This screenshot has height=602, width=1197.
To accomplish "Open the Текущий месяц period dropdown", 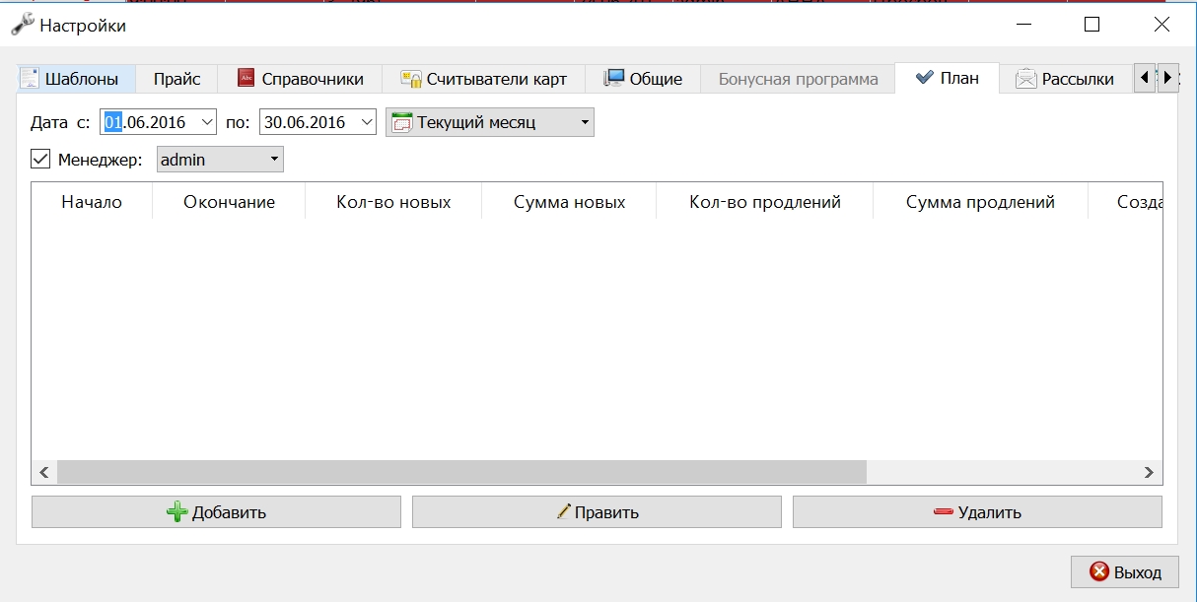I will pos(490,122).
